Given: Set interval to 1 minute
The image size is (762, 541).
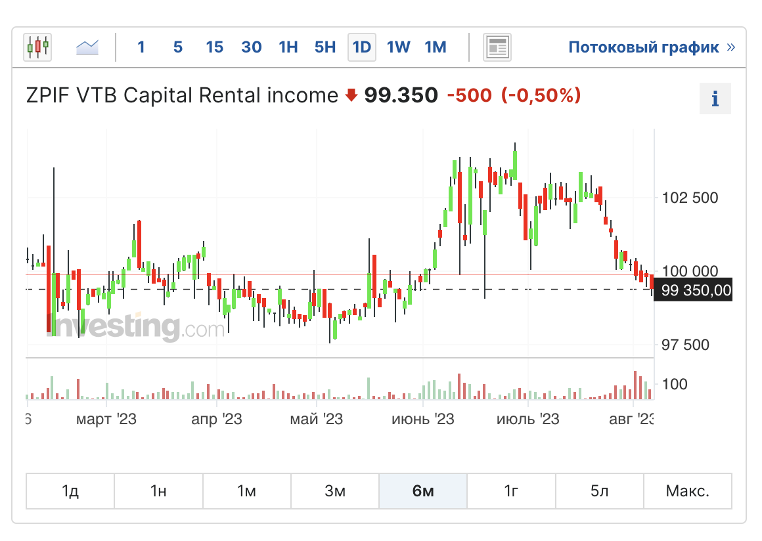Looking at the screenshot, I should click(141, 47).
